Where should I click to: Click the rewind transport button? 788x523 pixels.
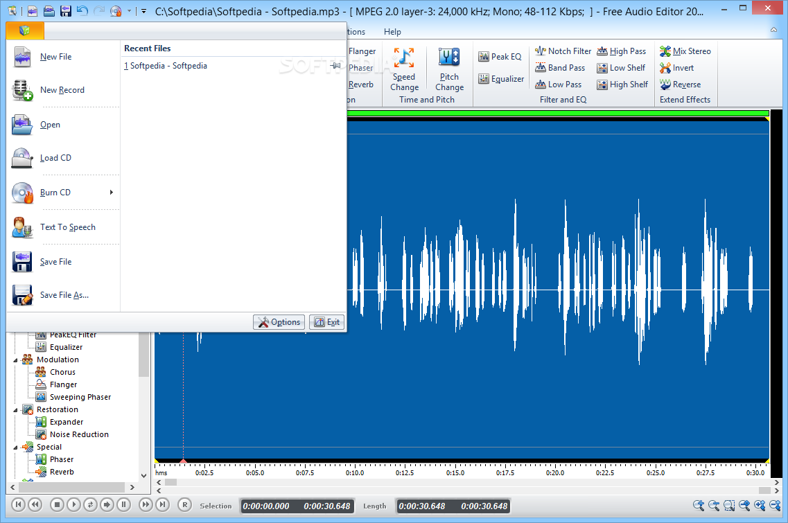pos(35,505)
